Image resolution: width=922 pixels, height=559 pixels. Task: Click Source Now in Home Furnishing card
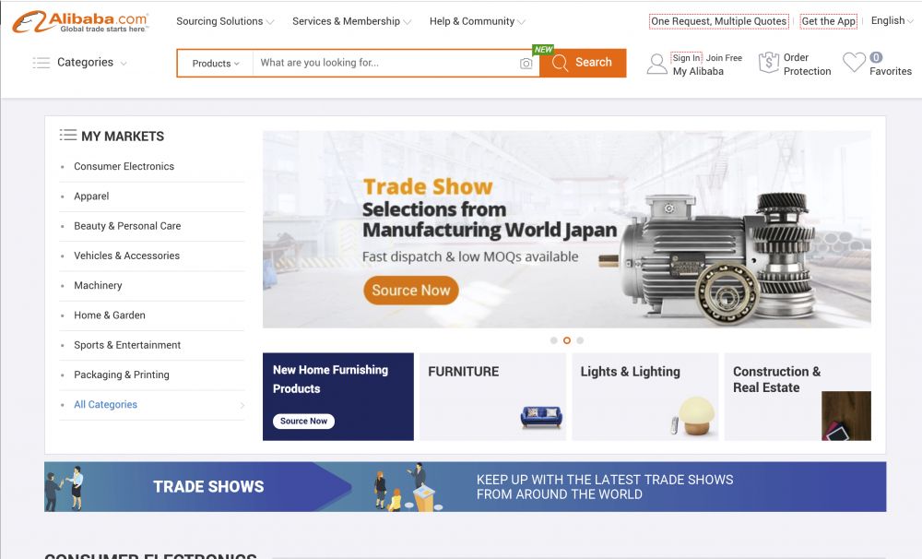pos(303,421)
